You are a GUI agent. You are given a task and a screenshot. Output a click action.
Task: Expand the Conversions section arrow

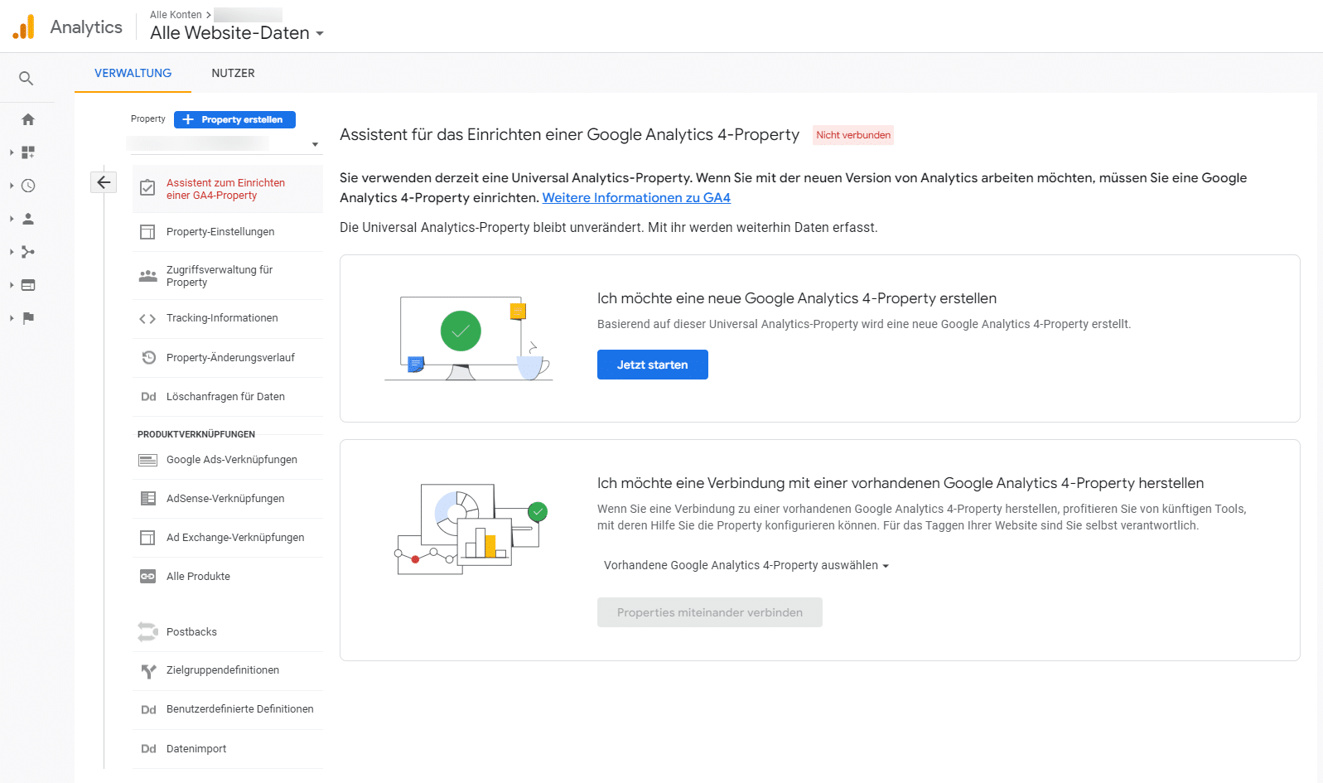pos(12,318)
